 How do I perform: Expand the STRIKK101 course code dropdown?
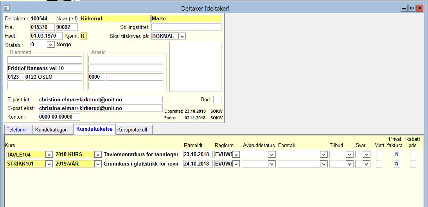[x=49, y=164]
